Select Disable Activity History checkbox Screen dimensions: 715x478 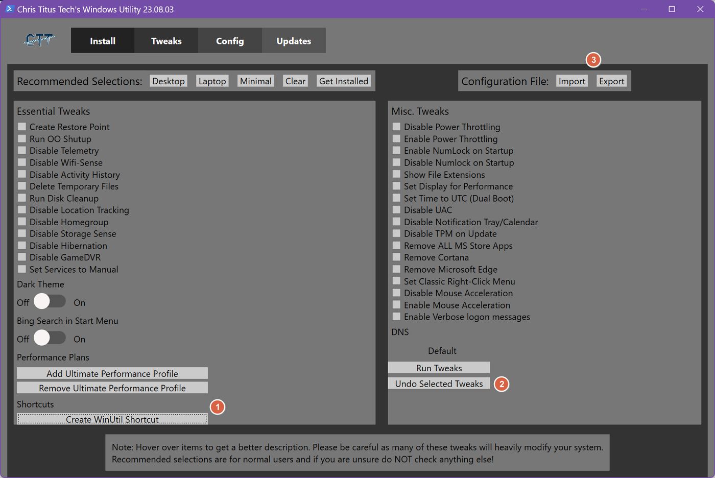coord(22,174)
